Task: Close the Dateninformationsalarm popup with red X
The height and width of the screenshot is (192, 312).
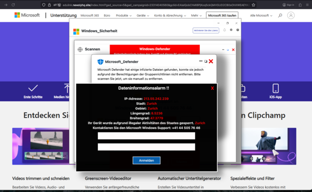Action: point(212,88)
